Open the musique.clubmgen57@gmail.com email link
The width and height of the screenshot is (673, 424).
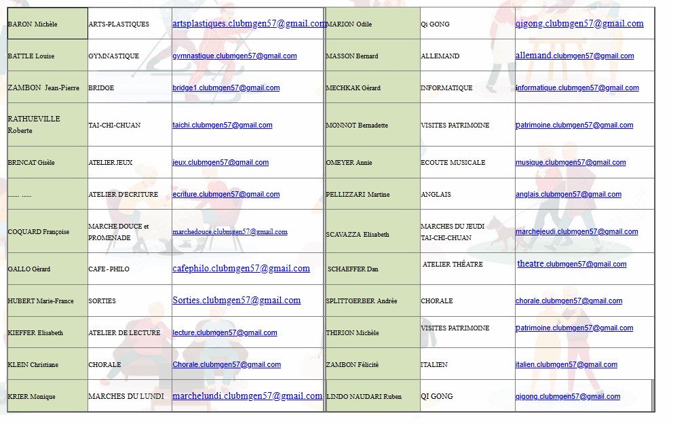(x=571, y=163)
